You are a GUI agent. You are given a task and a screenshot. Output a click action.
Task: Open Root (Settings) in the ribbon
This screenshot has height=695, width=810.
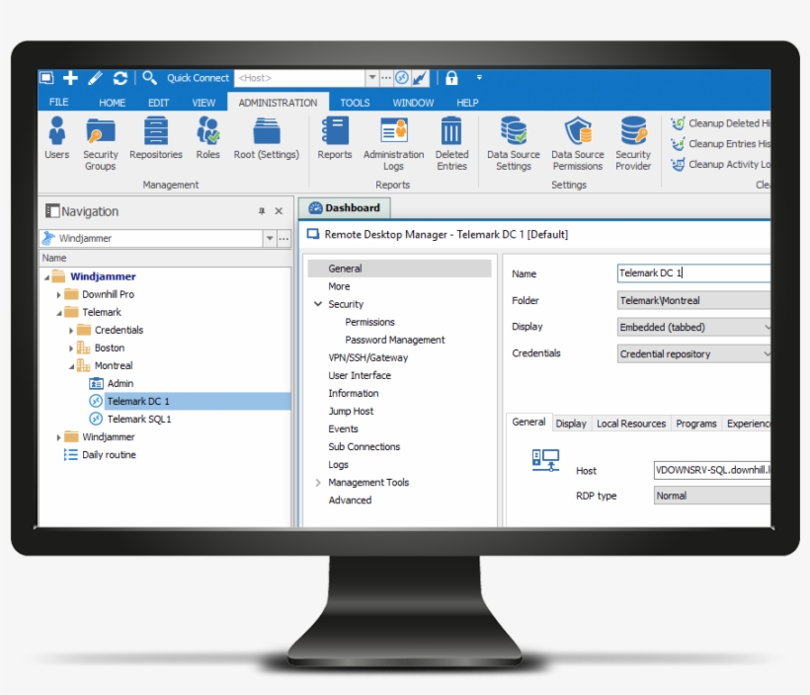point(266,138)
